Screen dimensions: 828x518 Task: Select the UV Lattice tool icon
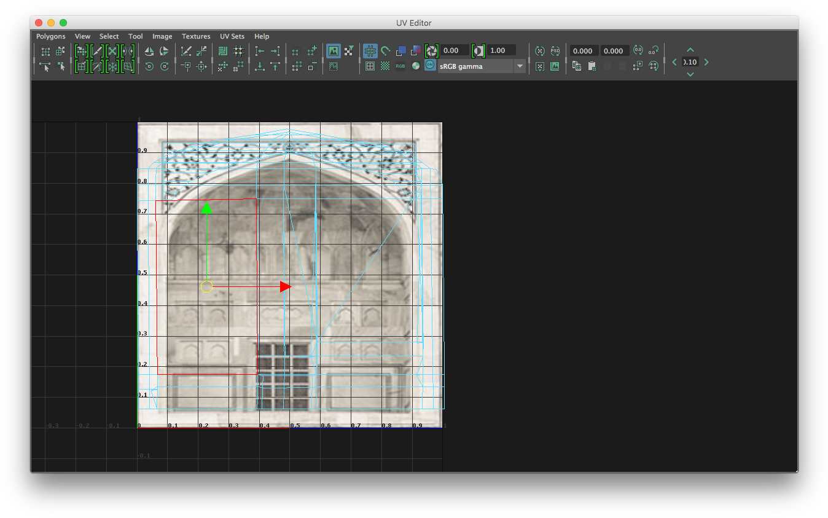coord(45,52)
